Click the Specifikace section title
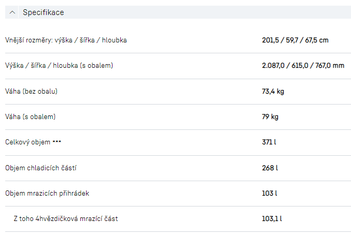This screenshot has height=236, width=351. tap(44, 12)
